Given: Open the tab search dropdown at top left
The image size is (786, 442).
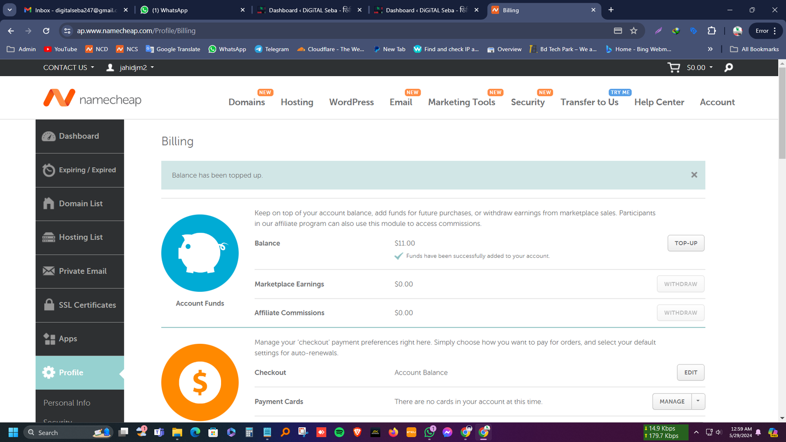Looking at the screenshot, I should point(9,10).
